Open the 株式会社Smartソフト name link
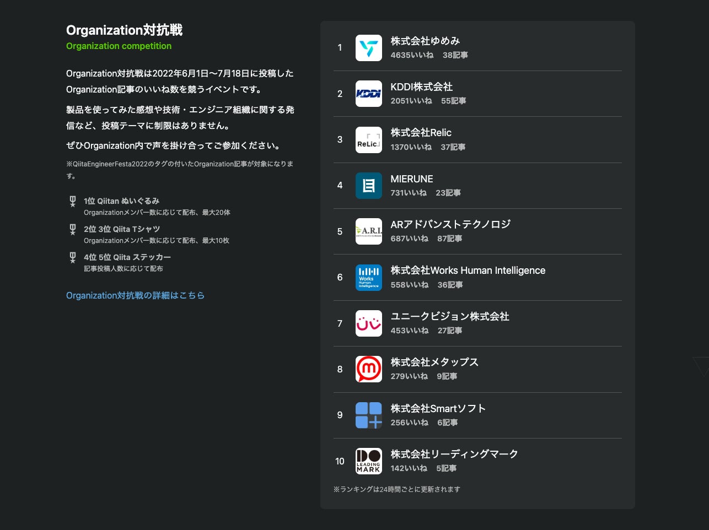Viewport: 709px width, 530px height. 438,408
